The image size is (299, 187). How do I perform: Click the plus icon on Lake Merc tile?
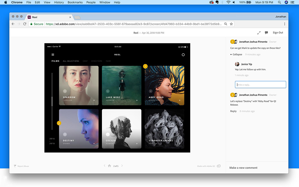(137, 100)
